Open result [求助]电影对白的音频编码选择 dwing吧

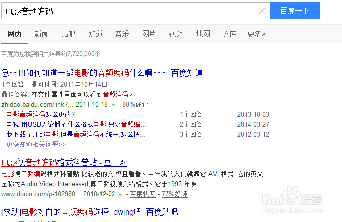coord(90,212)
